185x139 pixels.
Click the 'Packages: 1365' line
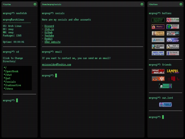pos(12,36)
